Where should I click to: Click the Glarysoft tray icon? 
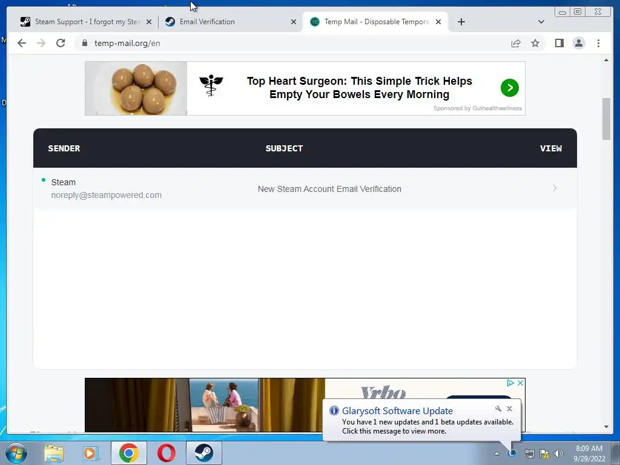pos(512,453)
